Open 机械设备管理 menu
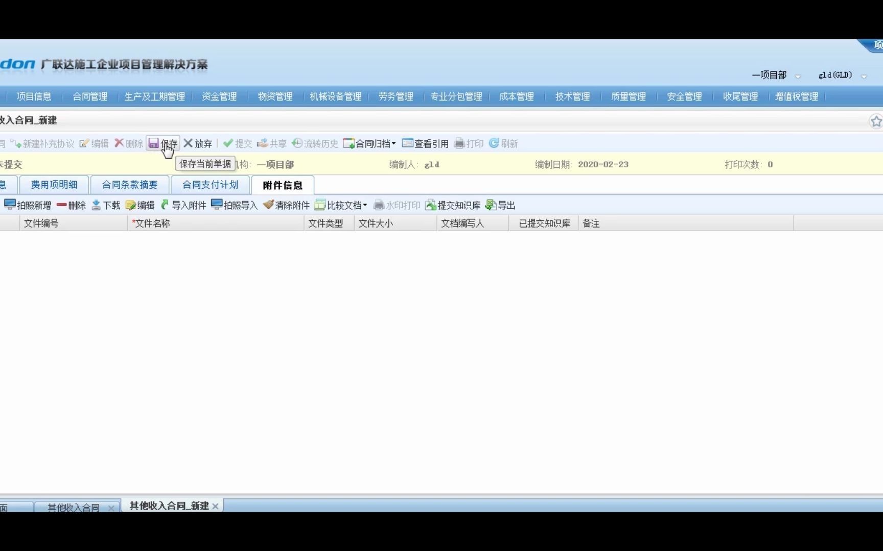The height and width of the screenshot is (551, 883). click(335, 96)
